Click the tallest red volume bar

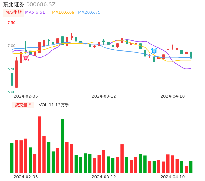(39, 145)
